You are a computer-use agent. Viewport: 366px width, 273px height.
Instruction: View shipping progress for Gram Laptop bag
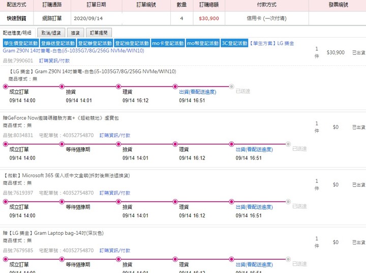254,264
